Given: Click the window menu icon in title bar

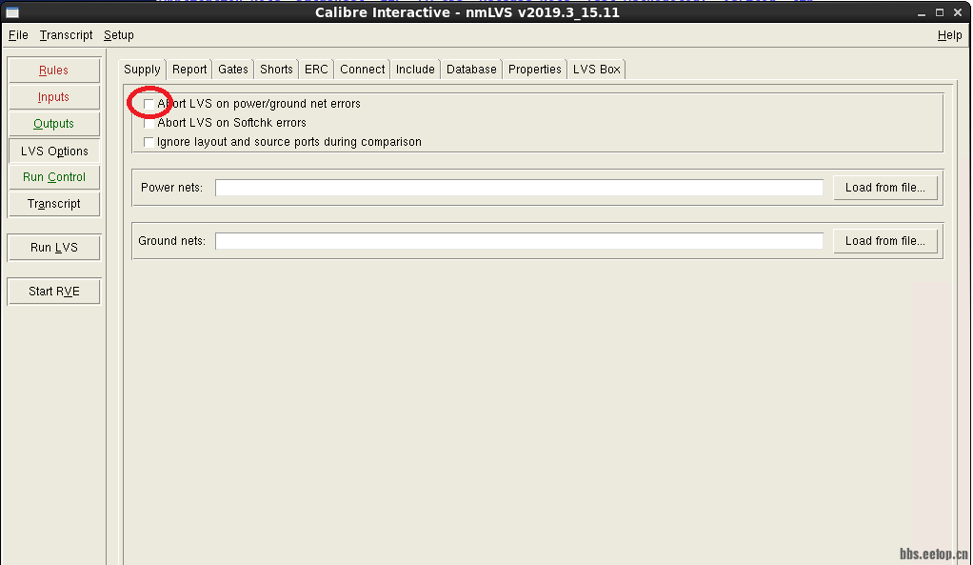Looking at the screenshot, I should 12,12.
